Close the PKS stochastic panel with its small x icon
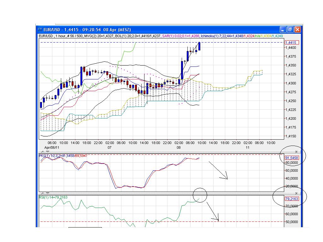This screenshot has height=242, width=323. point(296,152)
